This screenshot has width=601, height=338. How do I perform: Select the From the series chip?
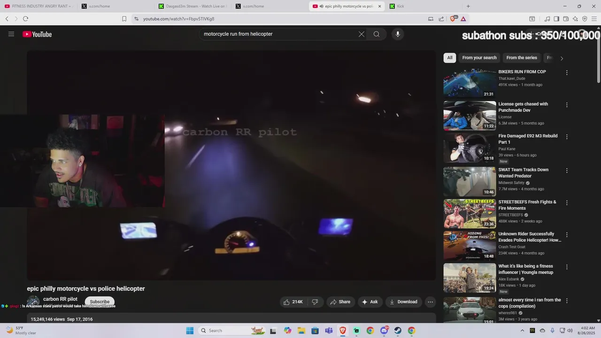click(x=522, y=58)
